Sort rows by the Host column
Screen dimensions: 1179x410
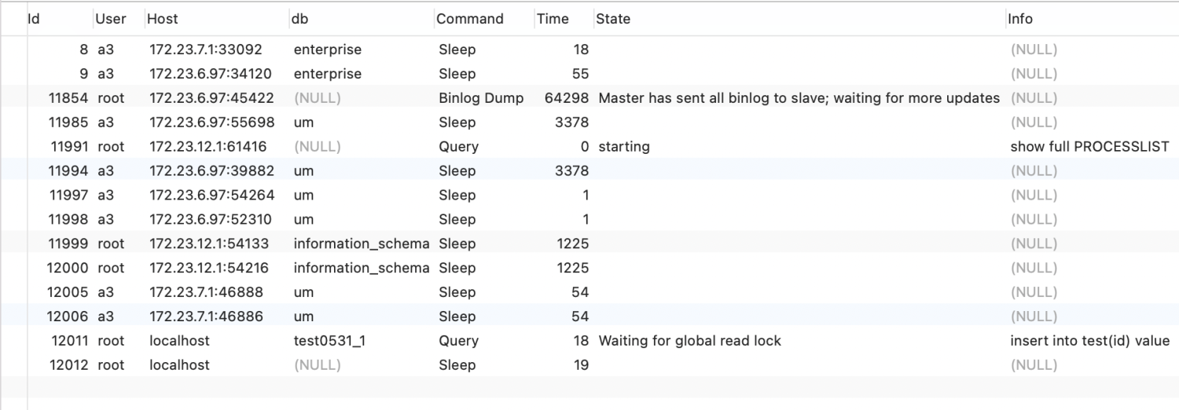162,19
